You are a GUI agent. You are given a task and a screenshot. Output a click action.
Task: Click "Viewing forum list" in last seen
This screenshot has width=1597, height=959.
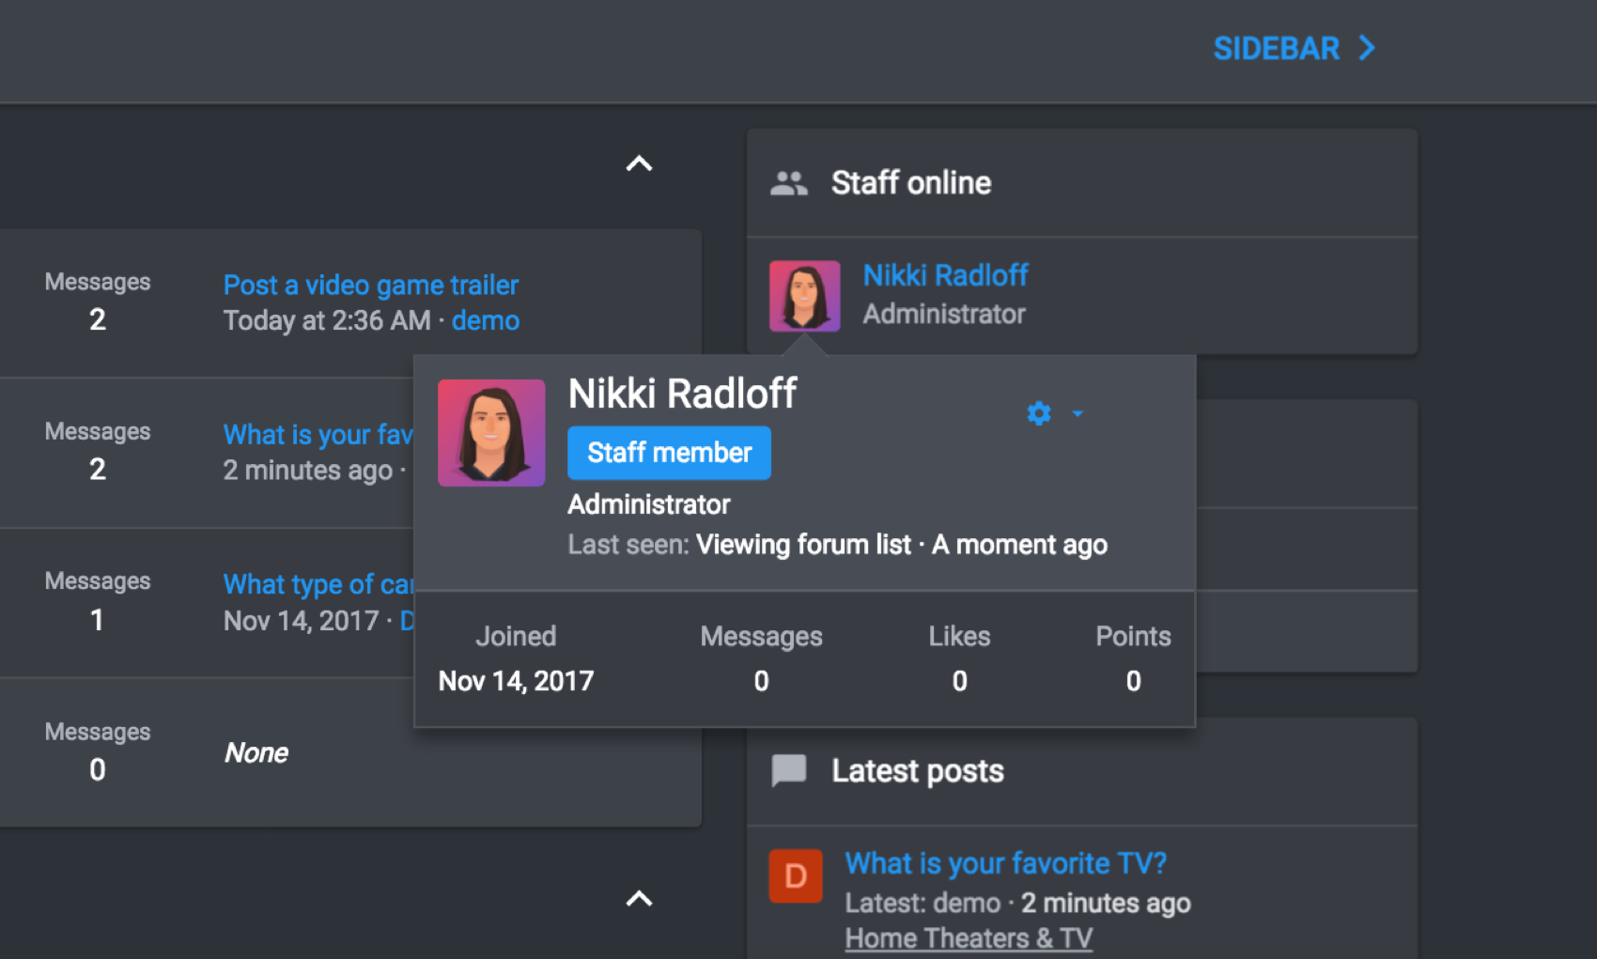pyautogui.click(x=803, y=545)
